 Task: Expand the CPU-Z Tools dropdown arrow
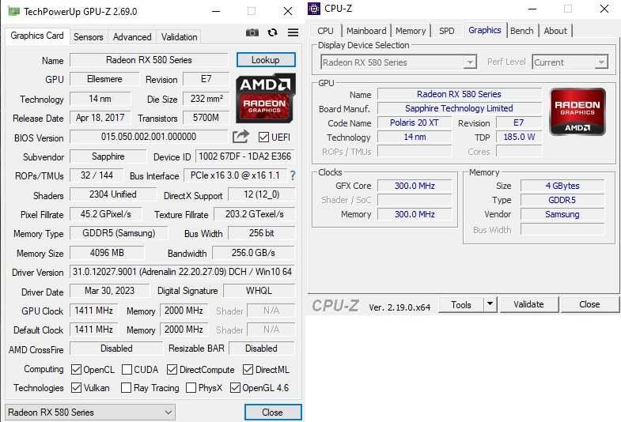coord(490,304)
